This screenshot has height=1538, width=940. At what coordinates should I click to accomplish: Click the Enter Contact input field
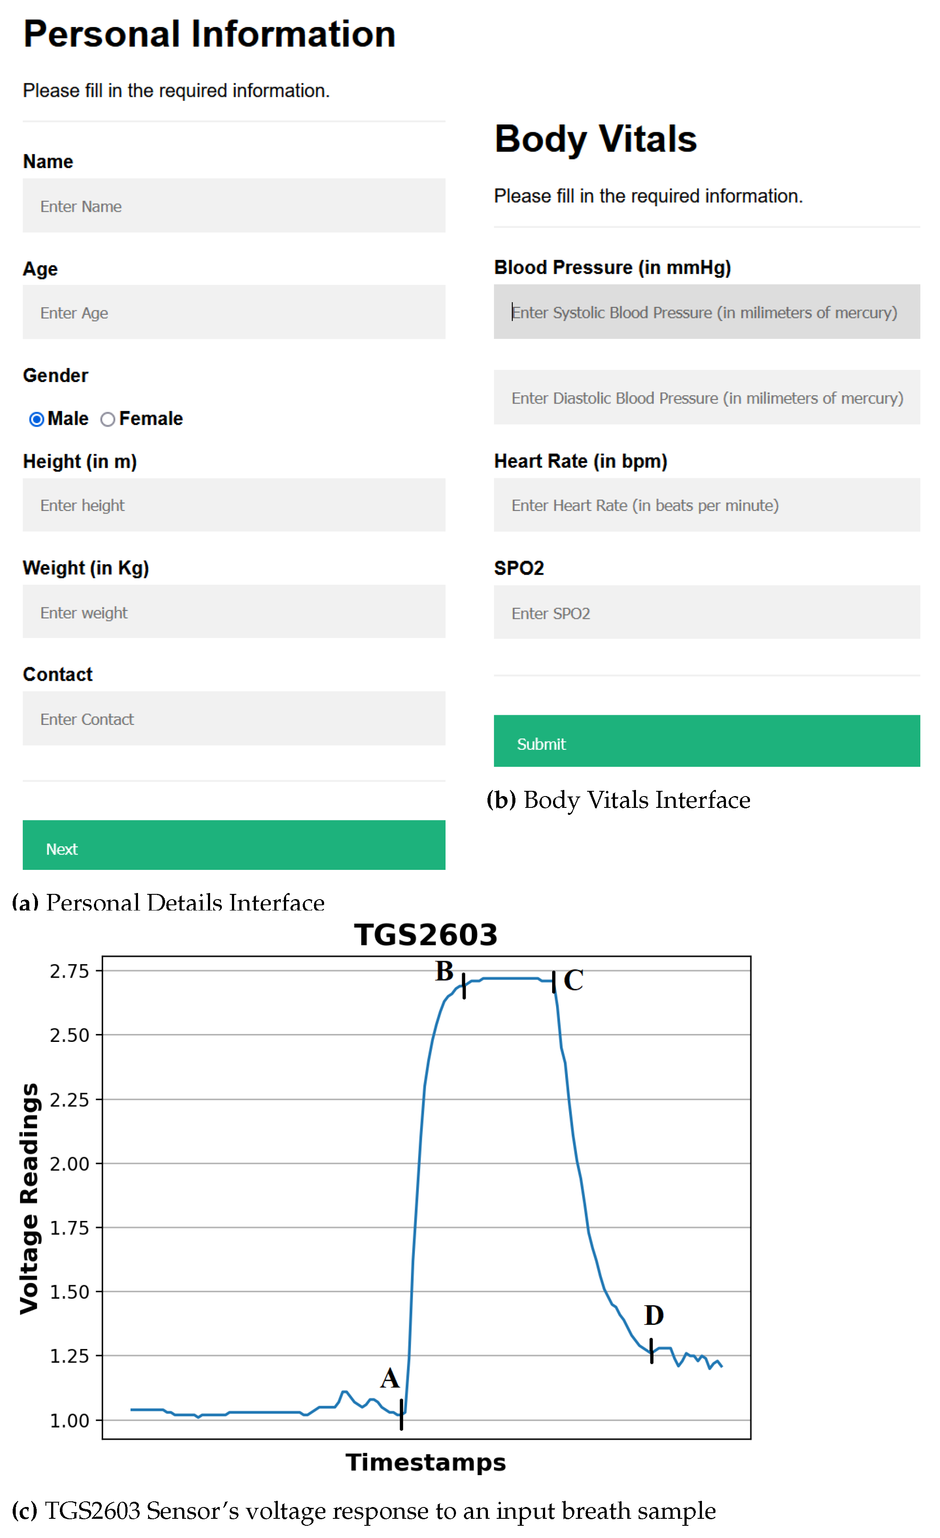pyautogui.click(x=234, y=718)
